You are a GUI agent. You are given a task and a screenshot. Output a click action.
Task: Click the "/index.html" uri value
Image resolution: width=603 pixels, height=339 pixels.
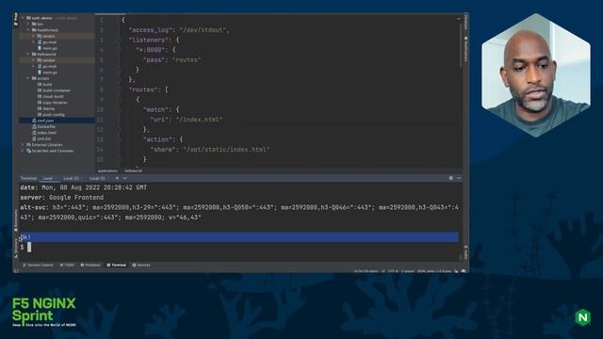pos(199,120)
